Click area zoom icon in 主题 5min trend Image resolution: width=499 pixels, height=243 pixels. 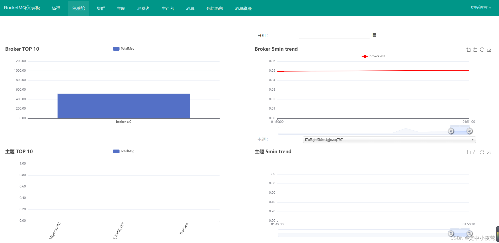468,152
